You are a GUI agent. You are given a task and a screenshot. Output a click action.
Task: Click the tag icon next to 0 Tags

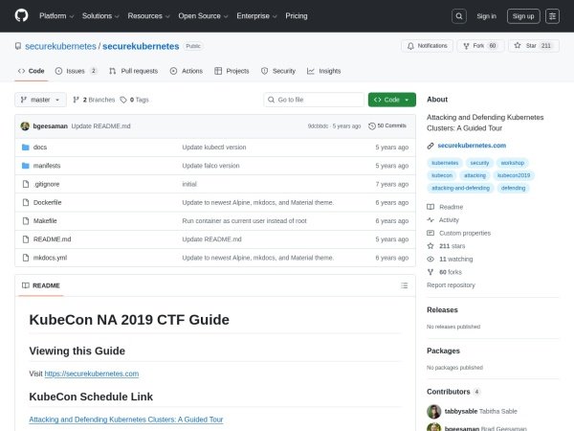click(123, 100)
